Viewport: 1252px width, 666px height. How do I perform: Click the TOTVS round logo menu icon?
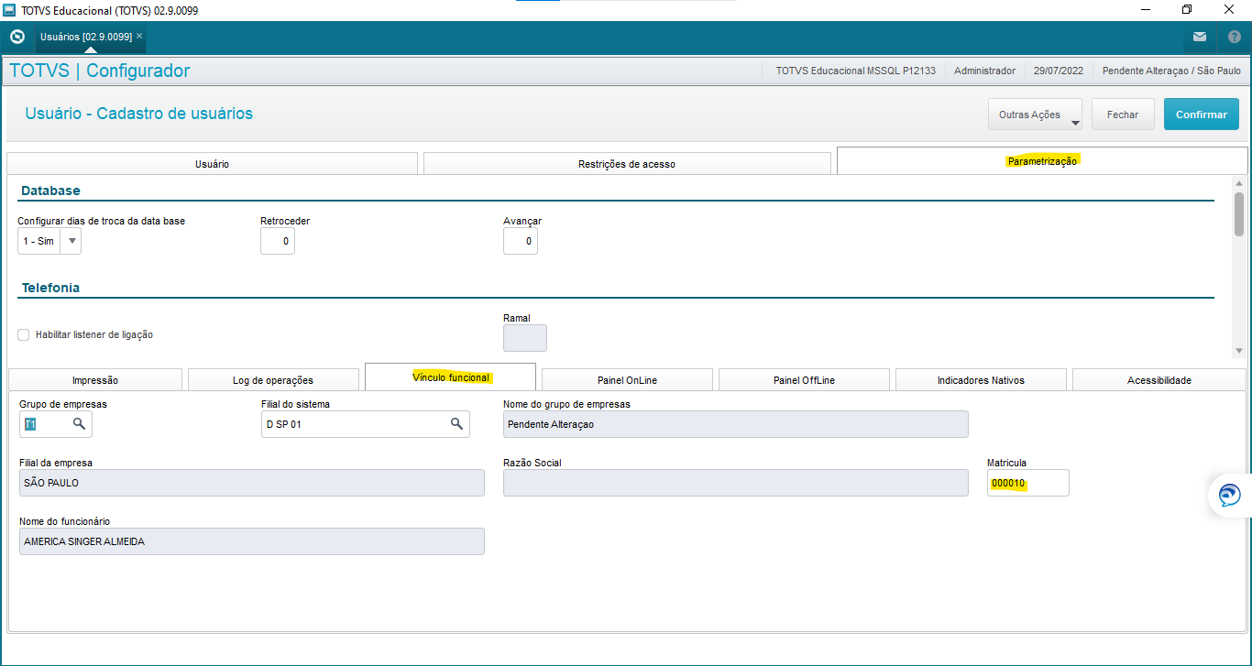point(16,37)
